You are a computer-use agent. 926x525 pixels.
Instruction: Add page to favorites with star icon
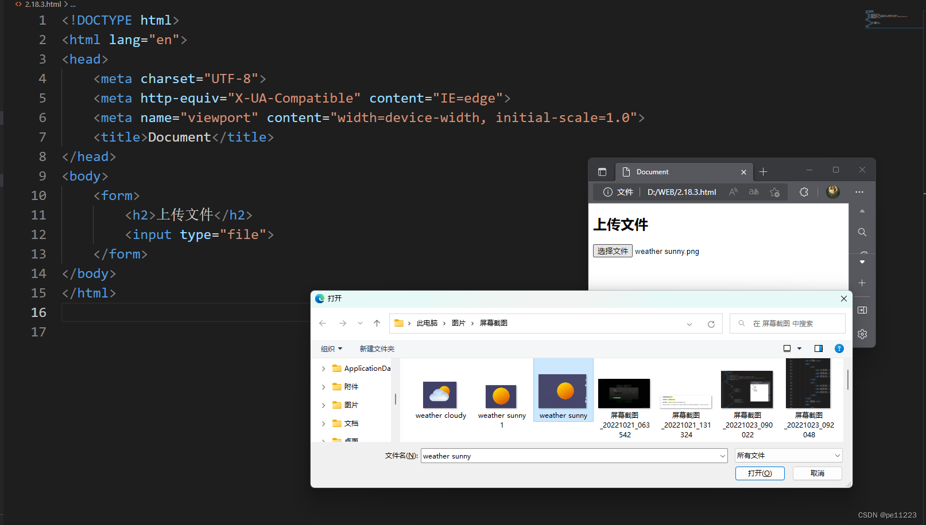[x=774, y=192]
